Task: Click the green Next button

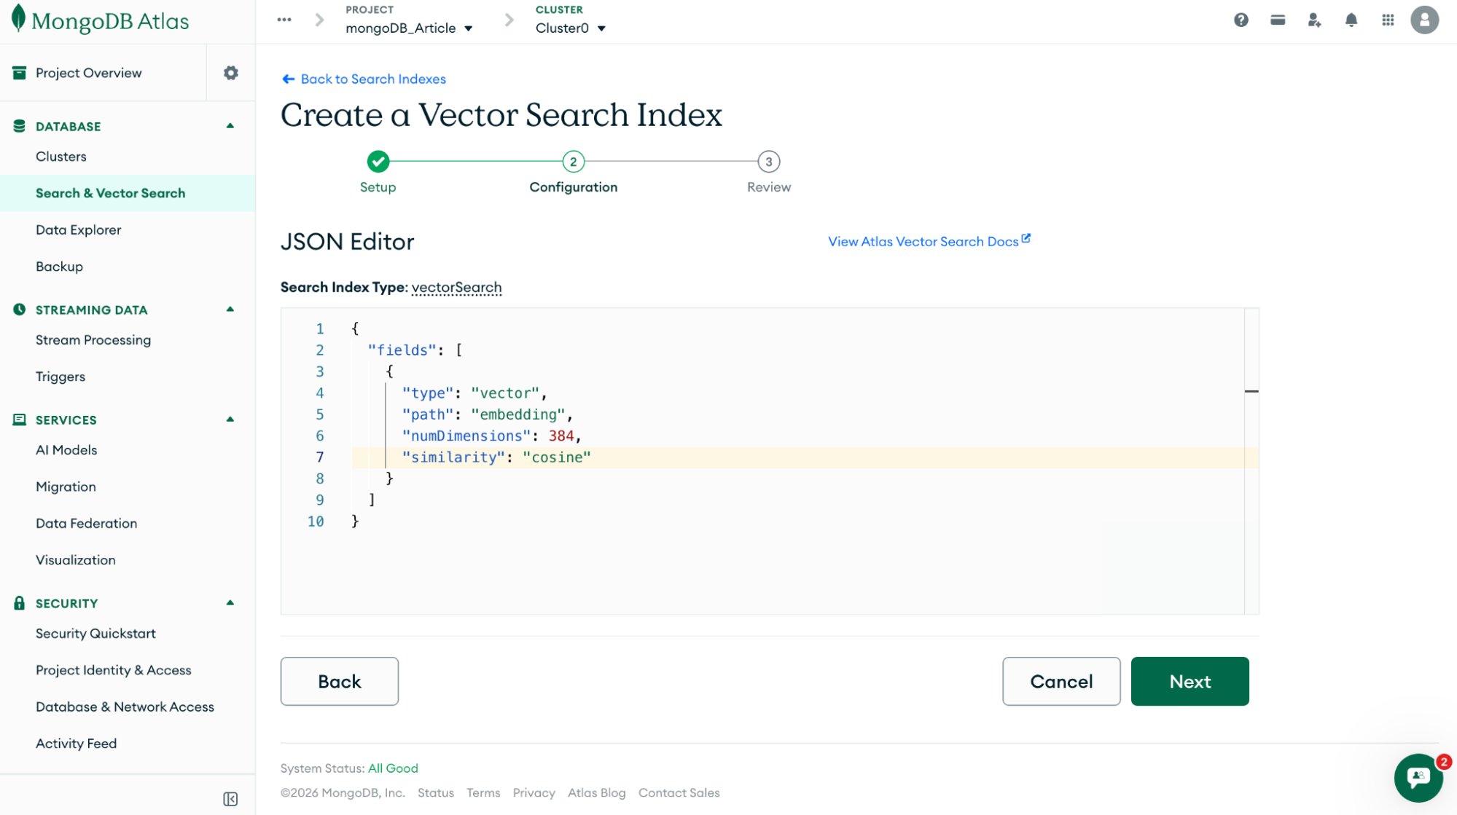Action: (x=1190, y=681)
